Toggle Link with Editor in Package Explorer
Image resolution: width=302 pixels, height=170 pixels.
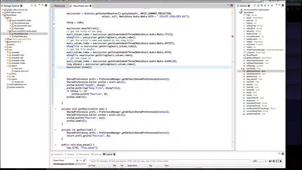pos(35,6)
